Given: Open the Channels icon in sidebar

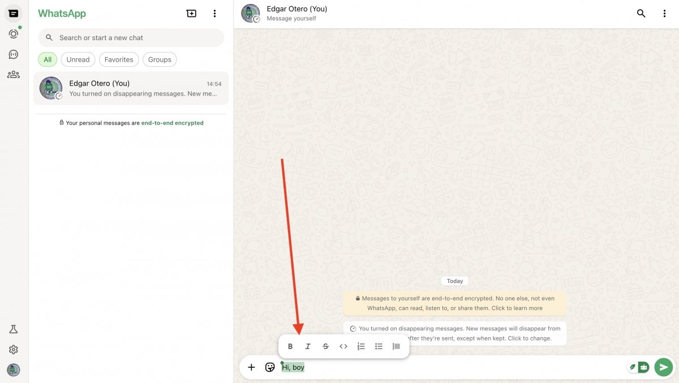Looking at the screenshot, I should [x=14, y=54].
